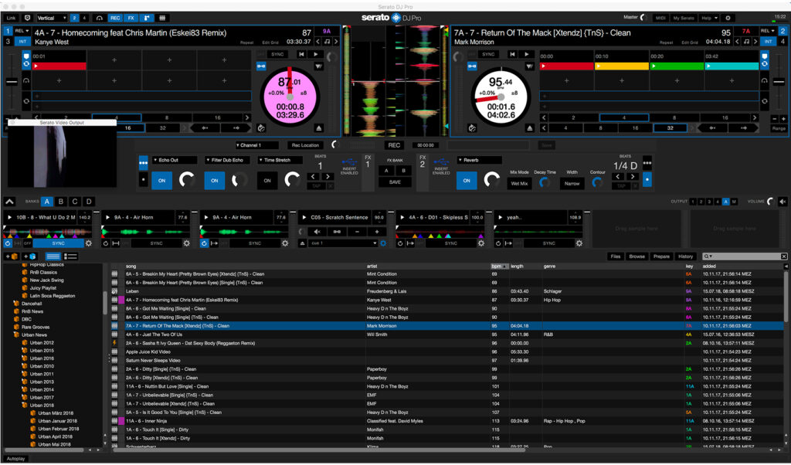Play C05 - Scratch Sentence sample
791x465 pixels.
coord(304,217)
